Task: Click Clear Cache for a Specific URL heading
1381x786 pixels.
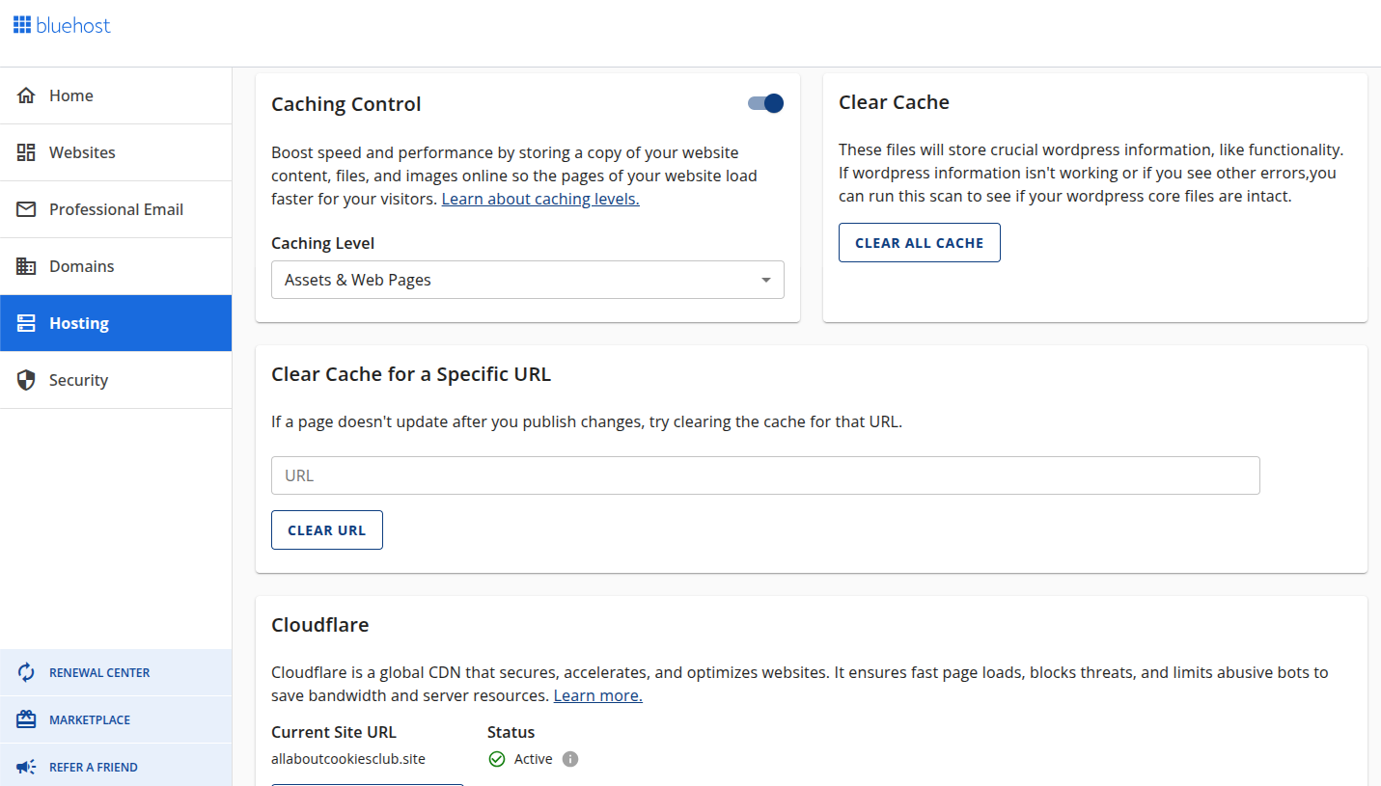Action: click(x=411, y=374)
